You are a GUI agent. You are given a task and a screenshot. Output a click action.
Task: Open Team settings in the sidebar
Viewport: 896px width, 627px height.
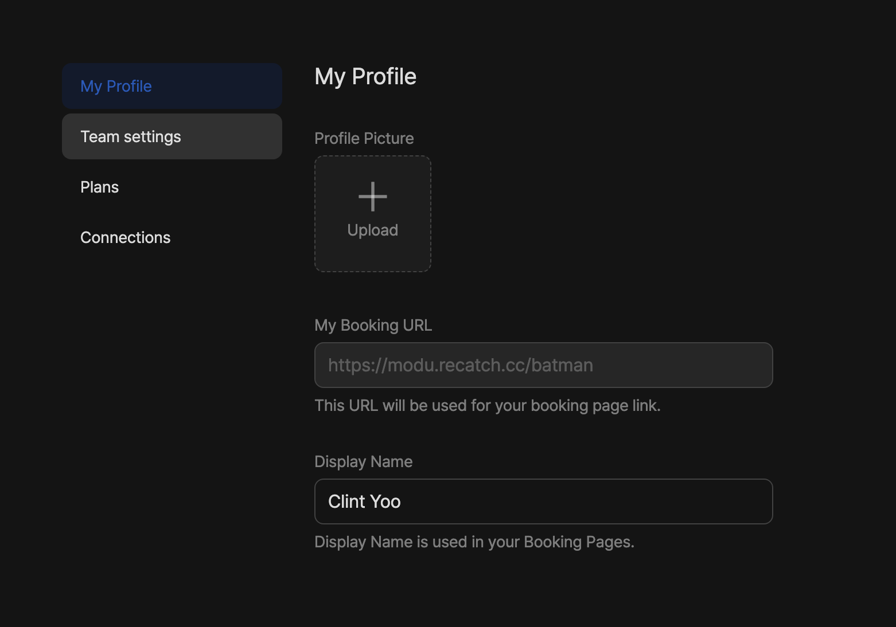172,136
